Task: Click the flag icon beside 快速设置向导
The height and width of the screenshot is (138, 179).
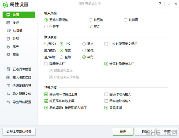Action: [x=8, y=86]
